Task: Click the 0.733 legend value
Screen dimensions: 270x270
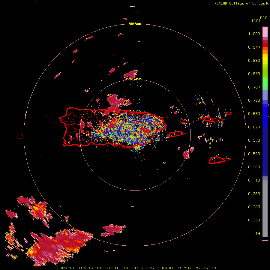Action: coord(254,100)
